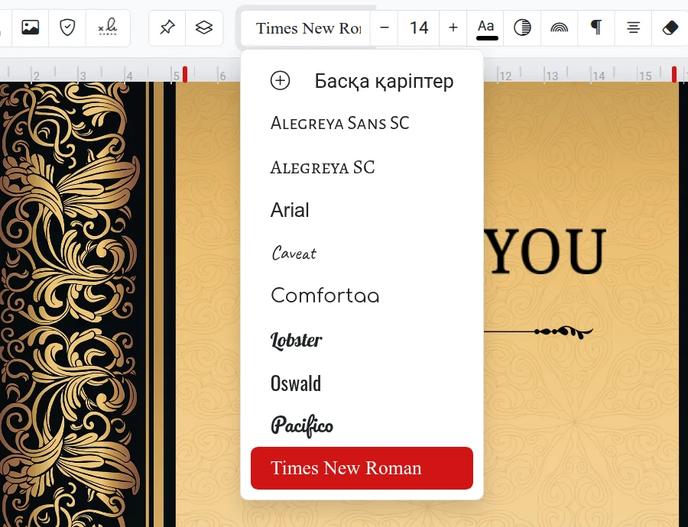The height and width of the screenshot is (527, 688).
Task: Click the text alignment icon
Action: click(633, 28)
